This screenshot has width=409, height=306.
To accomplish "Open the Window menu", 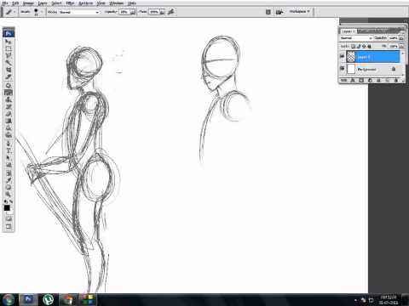I will (x=117, y=3).
